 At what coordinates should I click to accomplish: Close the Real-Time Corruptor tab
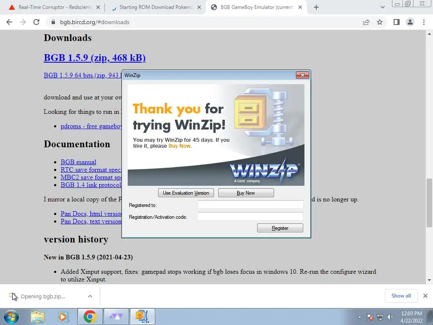point(98,8)
